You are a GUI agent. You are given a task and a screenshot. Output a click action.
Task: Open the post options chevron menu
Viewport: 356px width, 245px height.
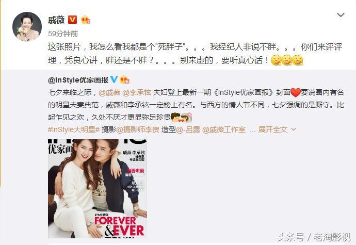coord(341,15)
